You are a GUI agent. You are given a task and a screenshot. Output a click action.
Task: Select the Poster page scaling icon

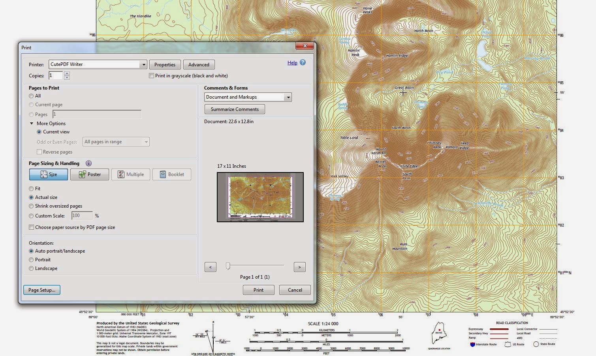coord(89,174)
